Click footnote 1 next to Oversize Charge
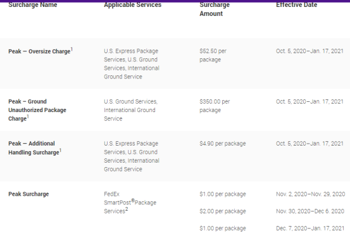Viewport: 350px width, 238px height. pyautogui.click(x=72, y=49)
